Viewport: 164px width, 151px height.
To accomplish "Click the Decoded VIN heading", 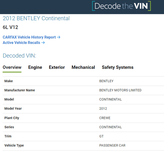I will [x=19, y=56].
